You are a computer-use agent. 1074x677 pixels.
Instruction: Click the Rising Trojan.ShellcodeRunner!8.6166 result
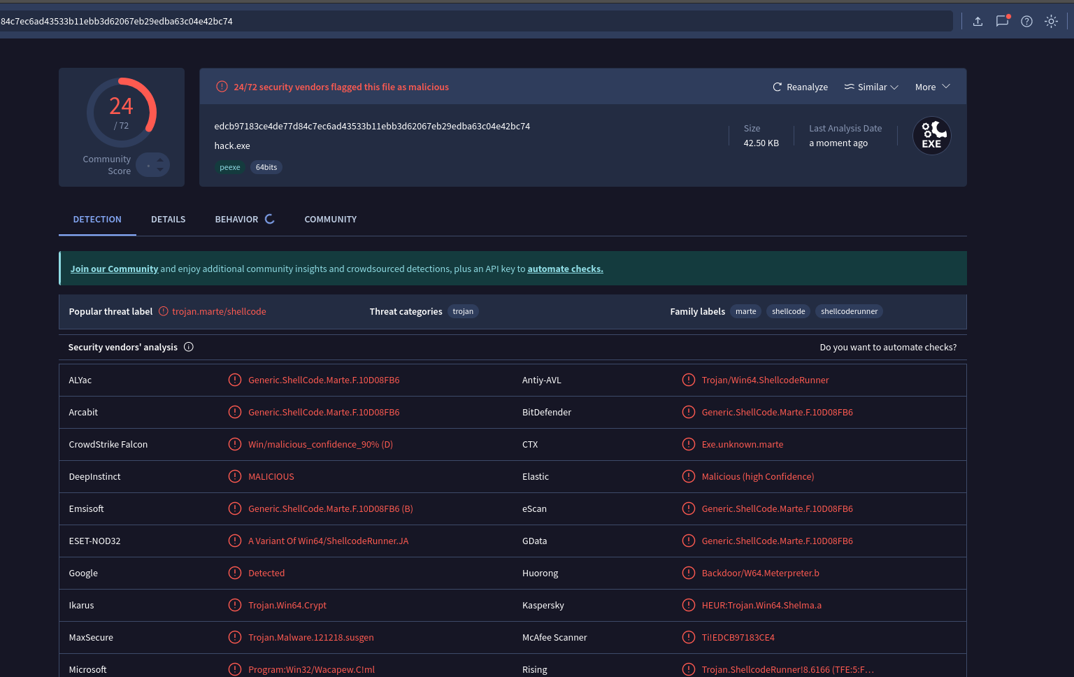[x=787, y=669]
